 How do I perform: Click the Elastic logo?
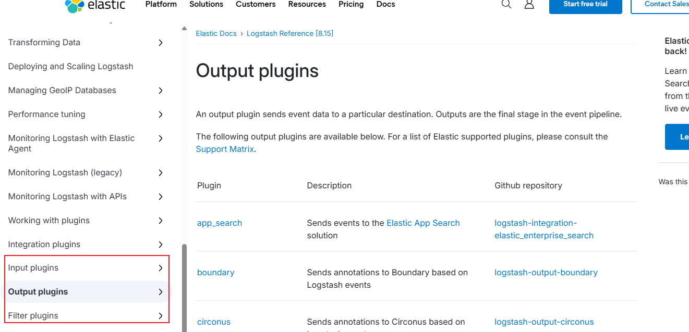click(x=95, y=5)
